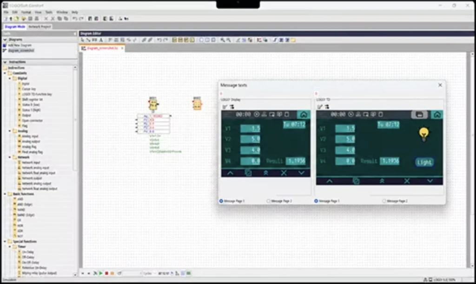Click the zoom in magnifier in Diagram Editor toolbar
Screen dimensions: 476x284
tap(223, 40)
